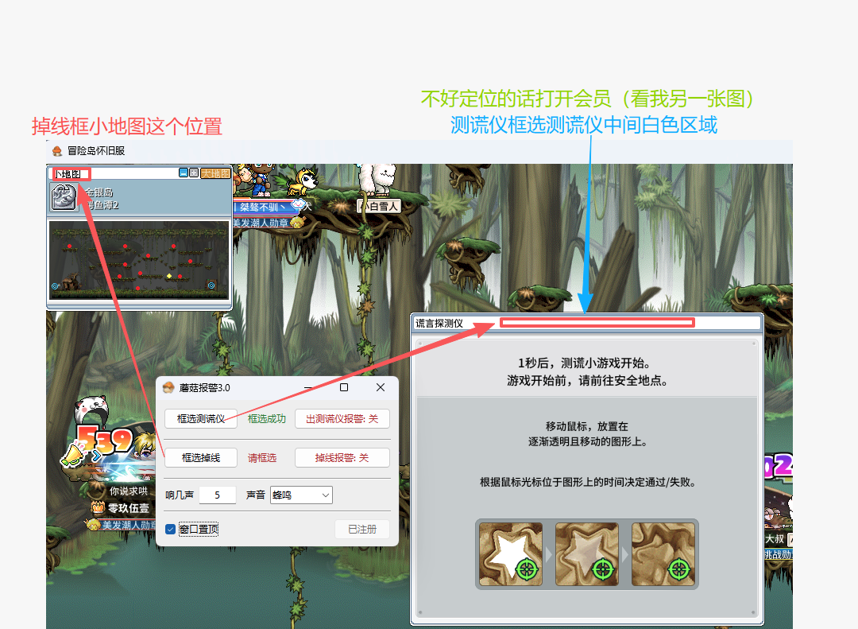Click the text 游戏开始前，请前往安全地点。
Image resolution: width=858 pixels, height=629 pixels.
(x=588, y=380)
